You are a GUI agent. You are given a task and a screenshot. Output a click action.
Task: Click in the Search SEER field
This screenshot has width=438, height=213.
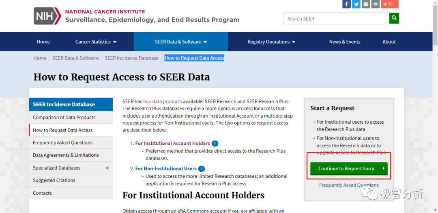coord(336,19)
